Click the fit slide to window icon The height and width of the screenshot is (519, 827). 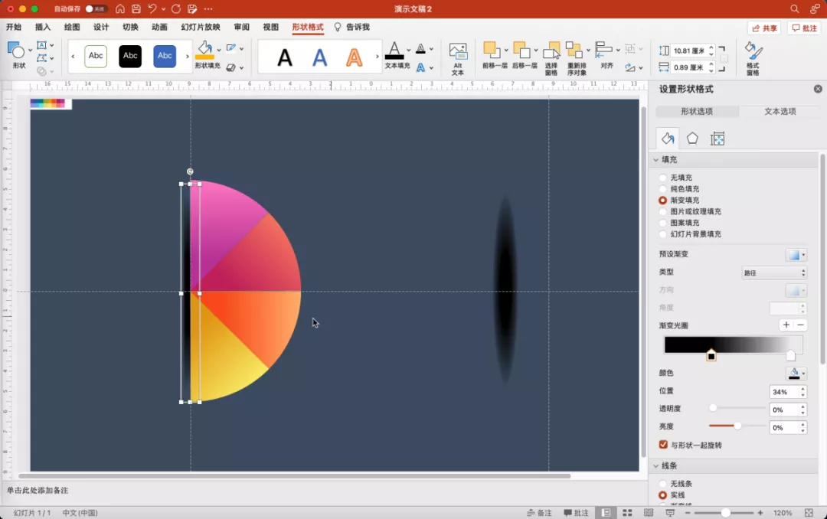point(809,513)
